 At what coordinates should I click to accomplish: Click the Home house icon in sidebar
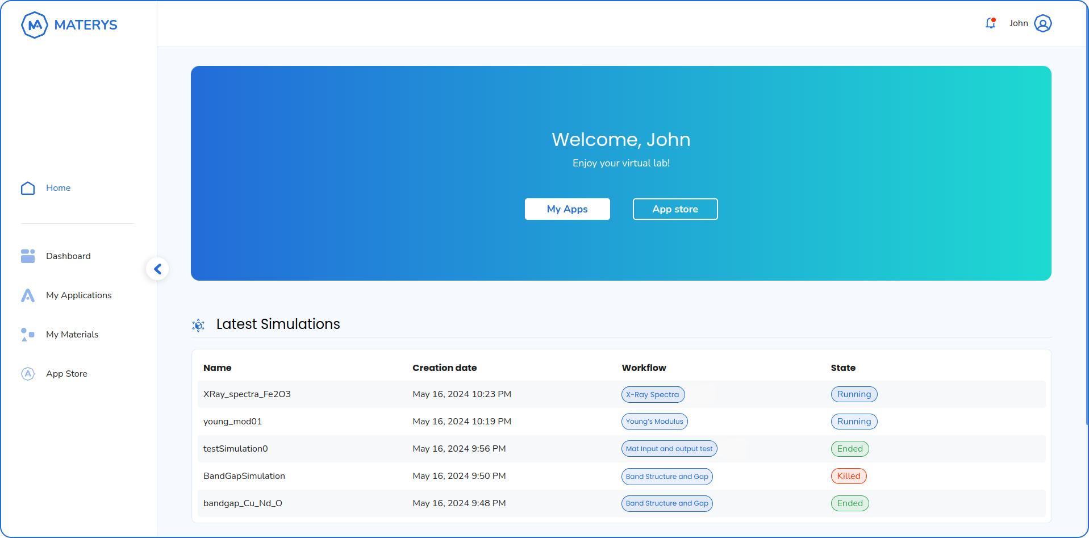28,188
